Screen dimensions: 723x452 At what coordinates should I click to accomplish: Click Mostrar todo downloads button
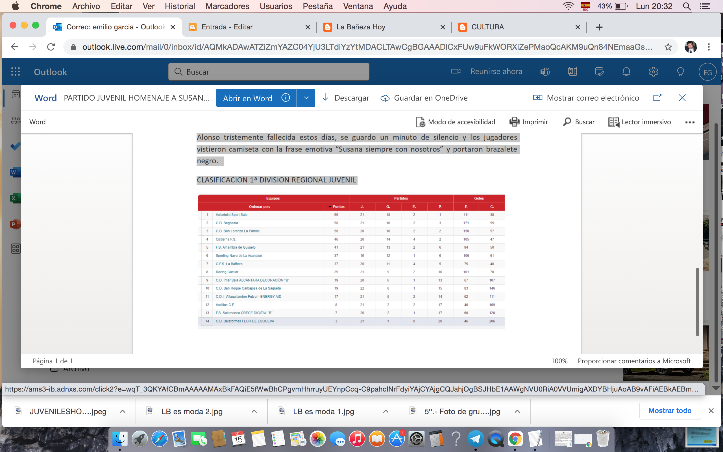pos(670,411)
